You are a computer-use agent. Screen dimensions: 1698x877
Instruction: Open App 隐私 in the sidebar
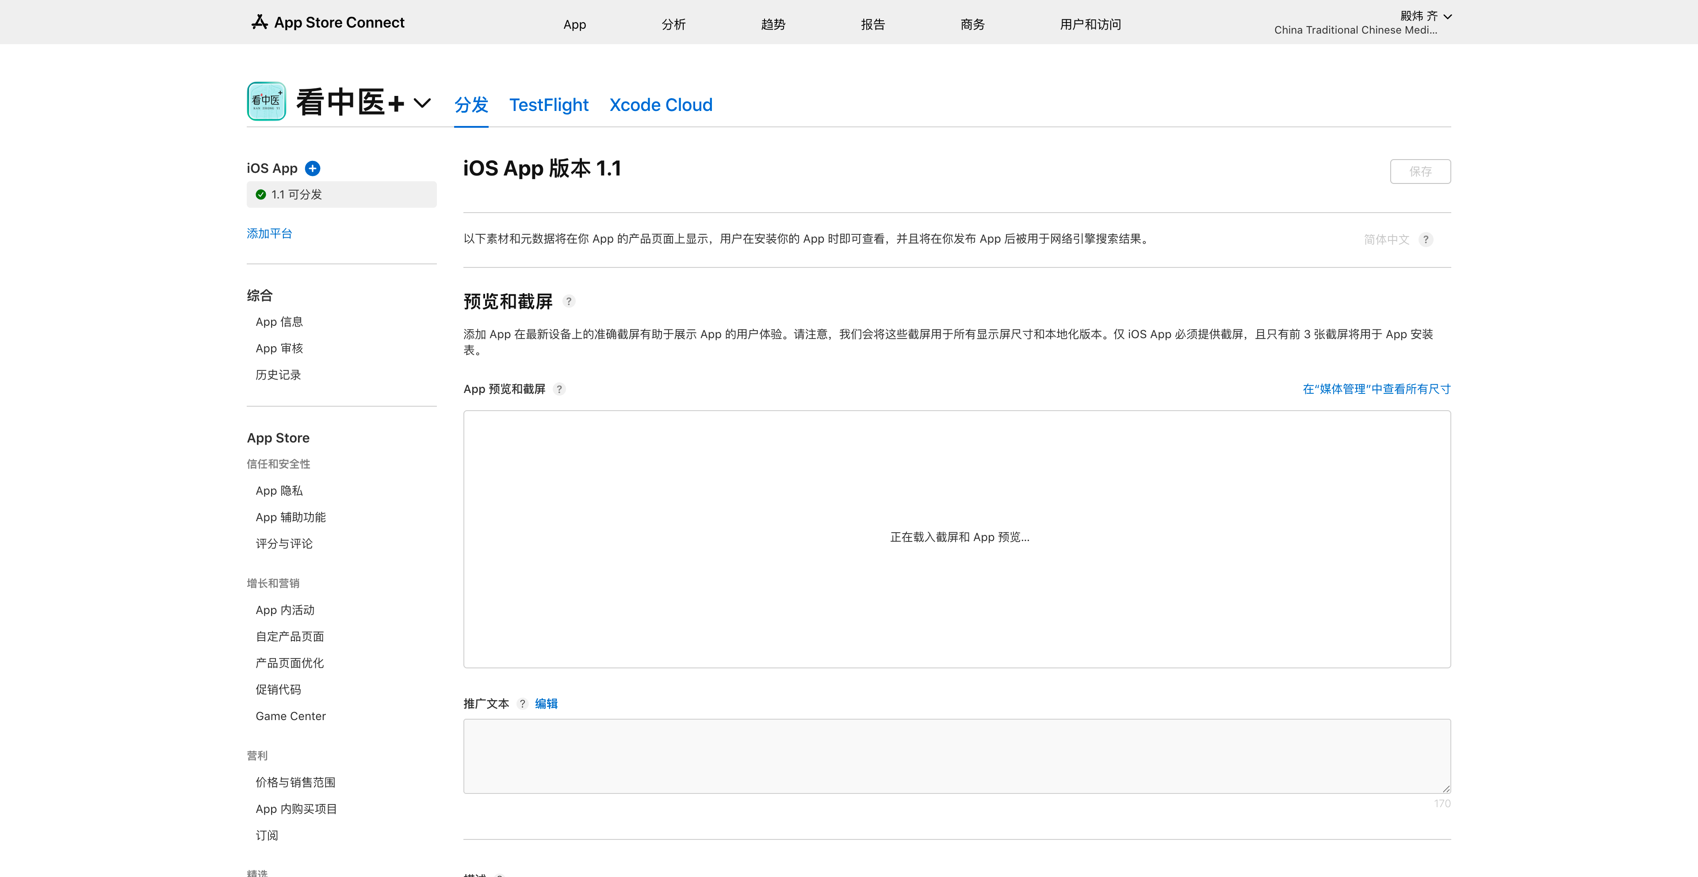(279, 491)
